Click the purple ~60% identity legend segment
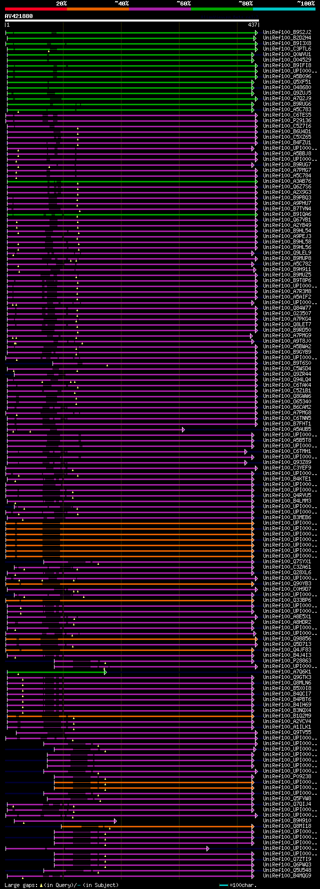 [x=160, y=9]
